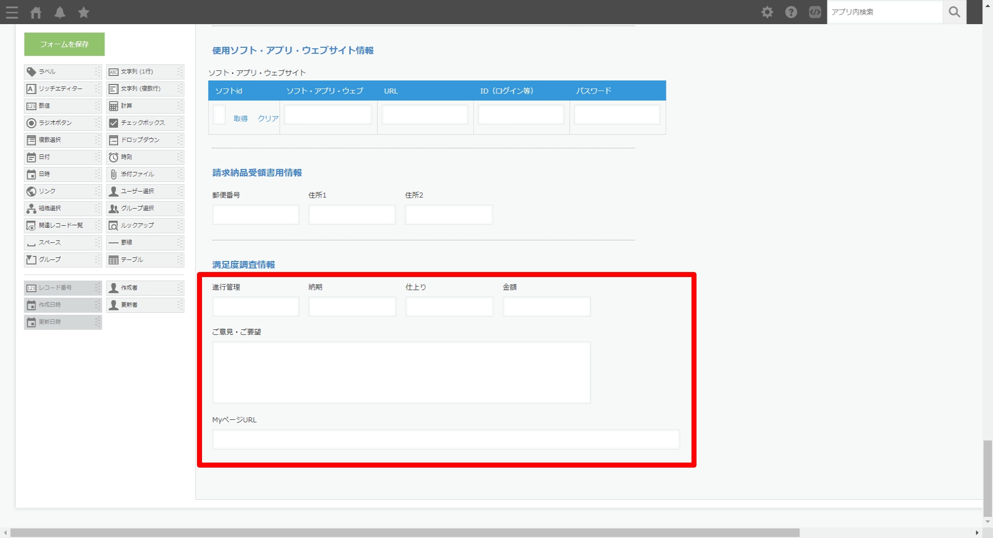Click the favorites star icon
Image resolution: width=993 pixels, height=538 pixels.
[x=83, y=12]
